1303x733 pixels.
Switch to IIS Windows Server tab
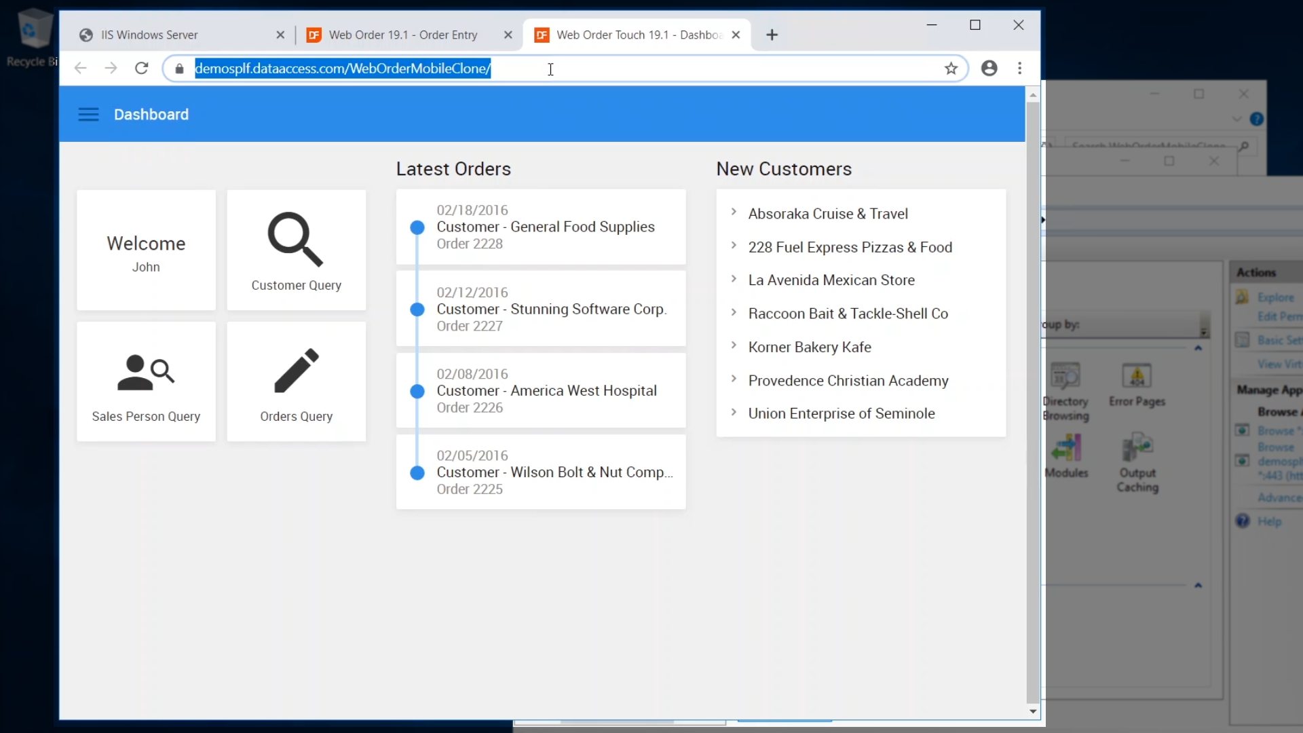pyautogui.click(x=149, y=35)
